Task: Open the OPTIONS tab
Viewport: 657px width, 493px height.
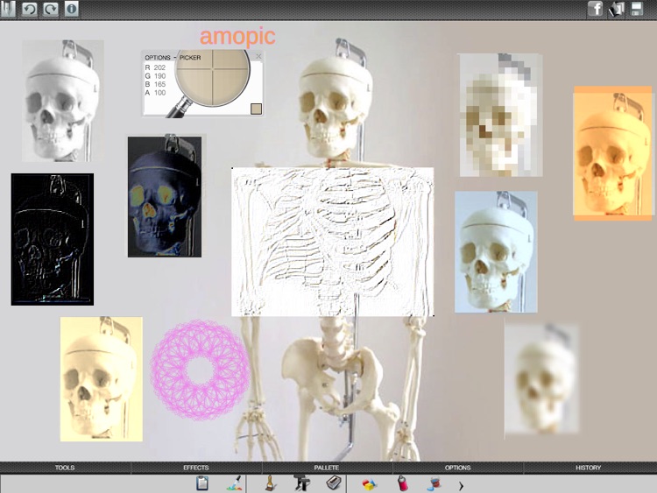Action: tap(457, 468)
